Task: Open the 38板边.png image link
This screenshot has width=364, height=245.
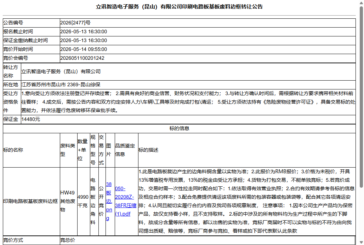Action: tap(109, 201)
